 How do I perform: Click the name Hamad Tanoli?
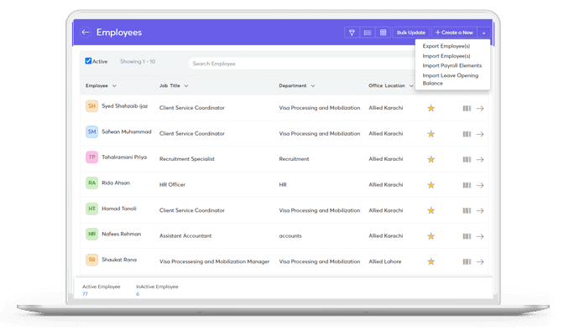pos(118,209)
